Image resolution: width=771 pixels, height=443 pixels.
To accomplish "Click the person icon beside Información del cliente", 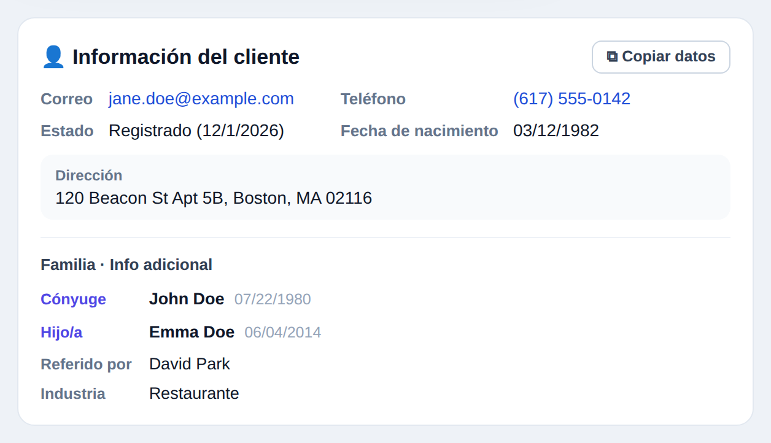I will coord(53,57).
